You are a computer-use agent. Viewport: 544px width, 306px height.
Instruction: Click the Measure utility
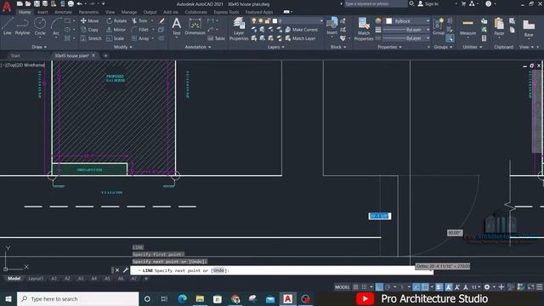click(467, 26)
